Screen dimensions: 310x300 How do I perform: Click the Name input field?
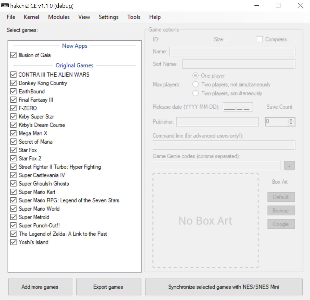(x=232, y=51)
